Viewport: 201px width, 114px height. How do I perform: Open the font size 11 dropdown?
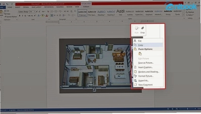click(x=34, y=12)
